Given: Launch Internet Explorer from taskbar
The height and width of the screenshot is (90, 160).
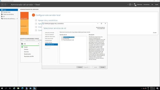Looking at the screenshot, I should 14,88.
